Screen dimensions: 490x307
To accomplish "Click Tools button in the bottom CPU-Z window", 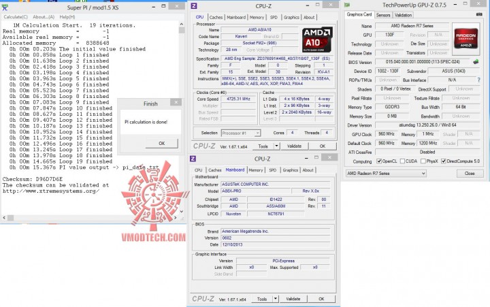I will click(x=262, y=299).
